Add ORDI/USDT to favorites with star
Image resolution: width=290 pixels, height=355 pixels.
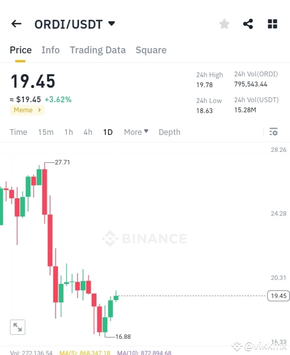click(224, 24)
